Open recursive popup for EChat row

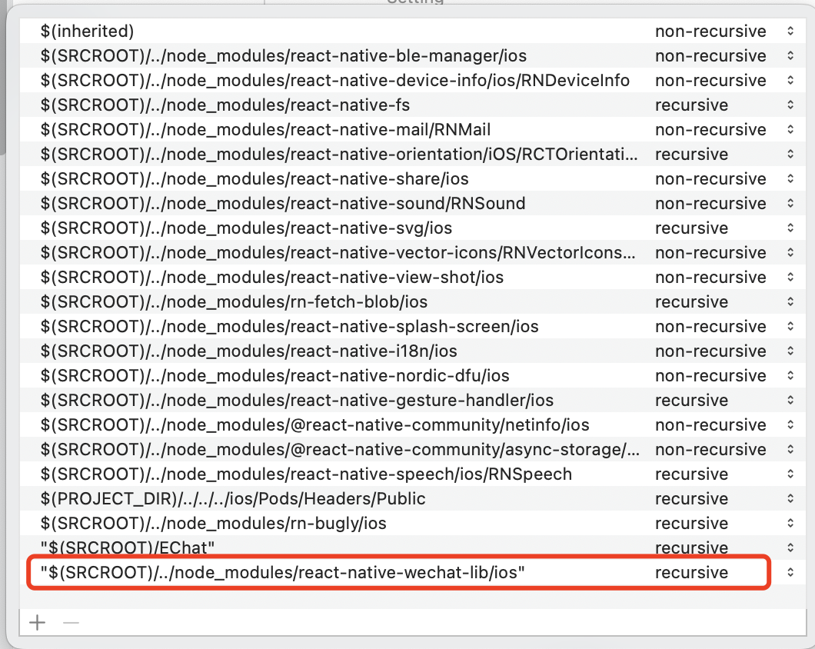790,547
